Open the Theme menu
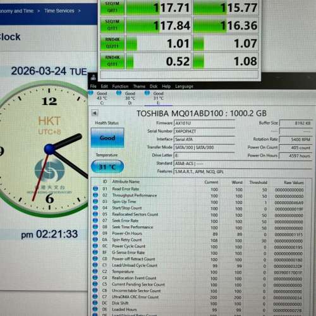The image size is (316, 316). tap(139, 87)
